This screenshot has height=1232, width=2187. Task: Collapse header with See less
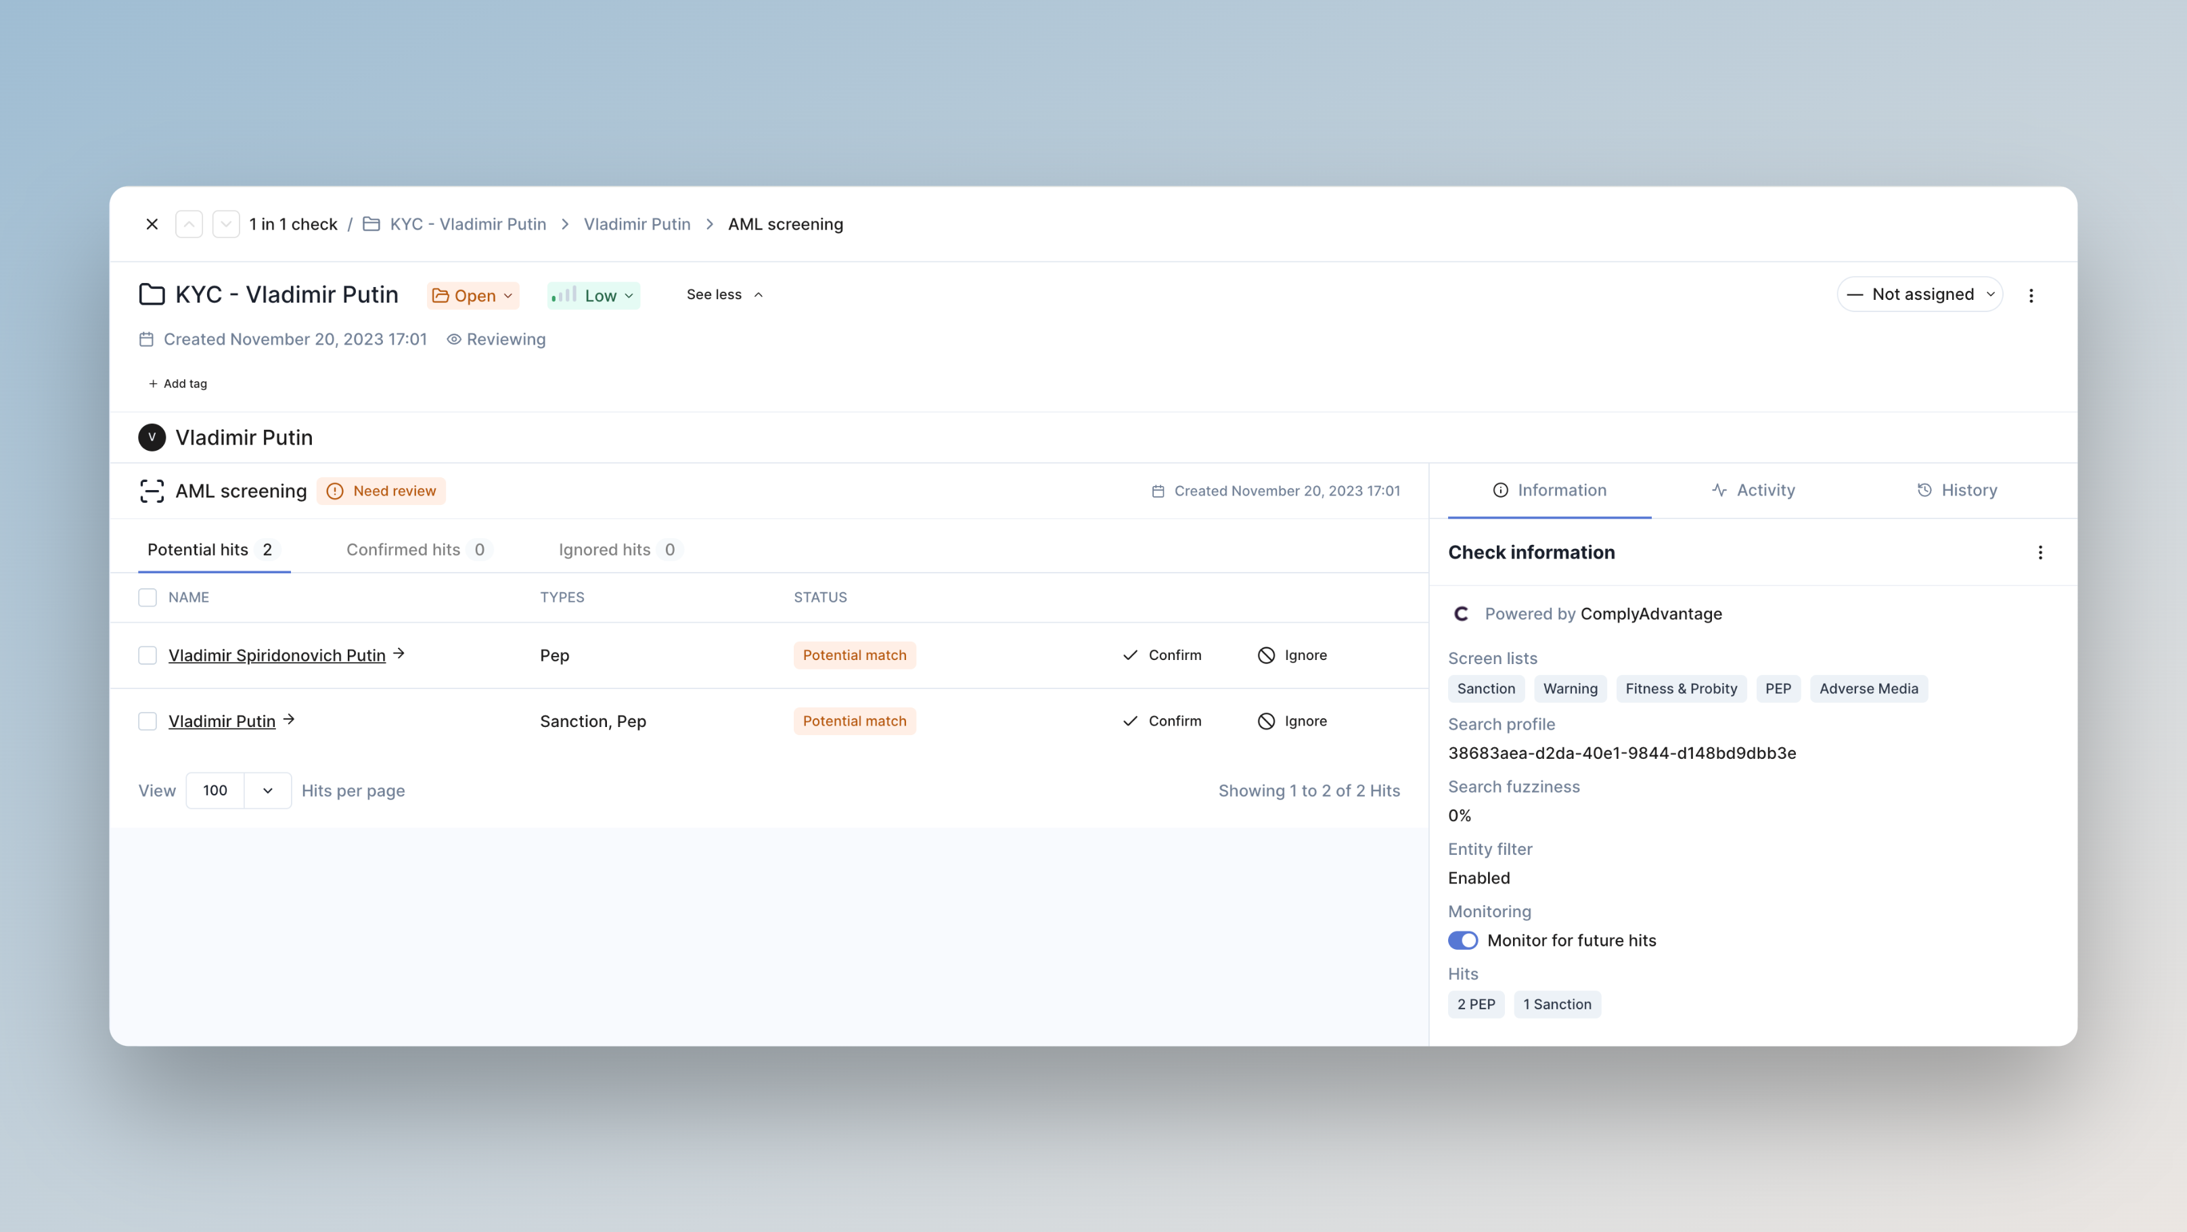[724, 294]
